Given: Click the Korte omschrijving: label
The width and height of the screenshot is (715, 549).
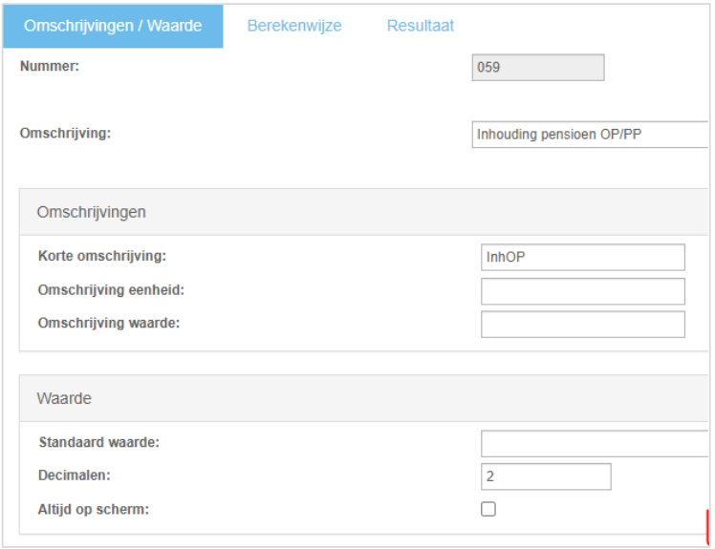Looking at the screenshot, I should coord(102,256).
